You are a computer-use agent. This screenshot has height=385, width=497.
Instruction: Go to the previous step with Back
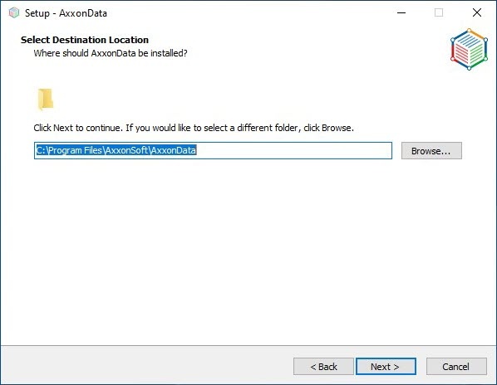pyautogui.click(x=323, y=367)
